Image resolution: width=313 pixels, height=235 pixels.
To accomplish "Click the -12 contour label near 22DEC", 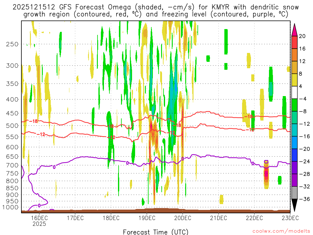I will [x=250, y=130].
